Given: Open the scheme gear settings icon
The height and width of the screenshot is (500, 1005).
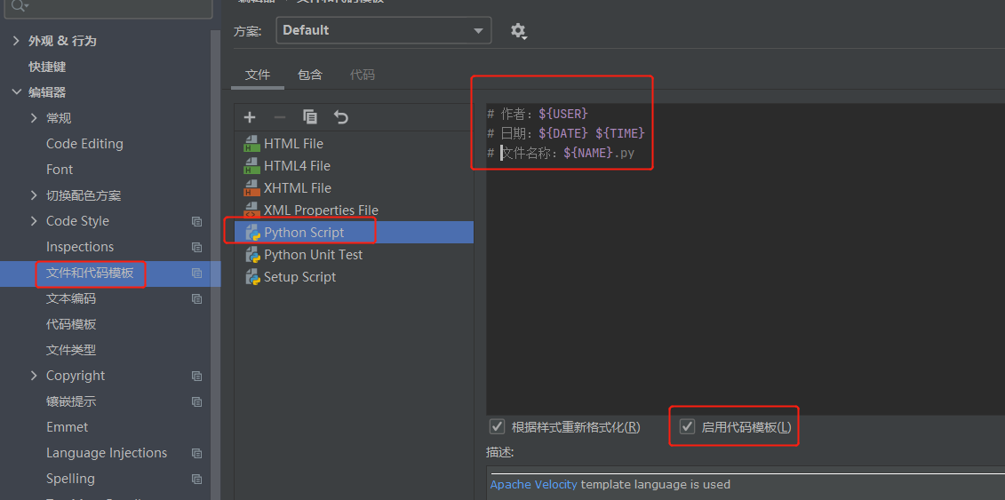Looking at the screenshot, I should (x=519, y=31).
